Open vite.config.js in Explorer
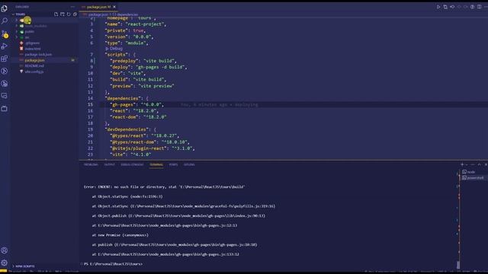 (34, 72)
